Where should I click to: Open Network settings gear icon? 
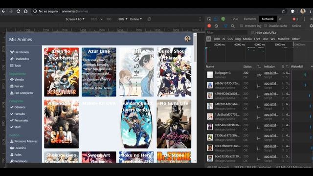tap(311, 26)
